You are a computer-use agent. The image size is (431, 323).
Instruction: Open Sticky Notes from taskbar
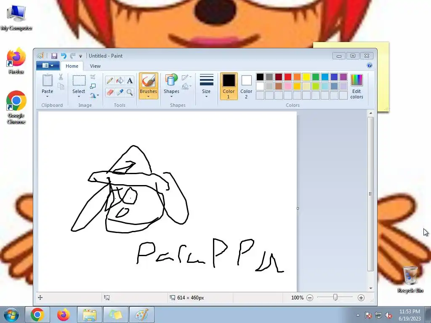[x=116, y=315]
